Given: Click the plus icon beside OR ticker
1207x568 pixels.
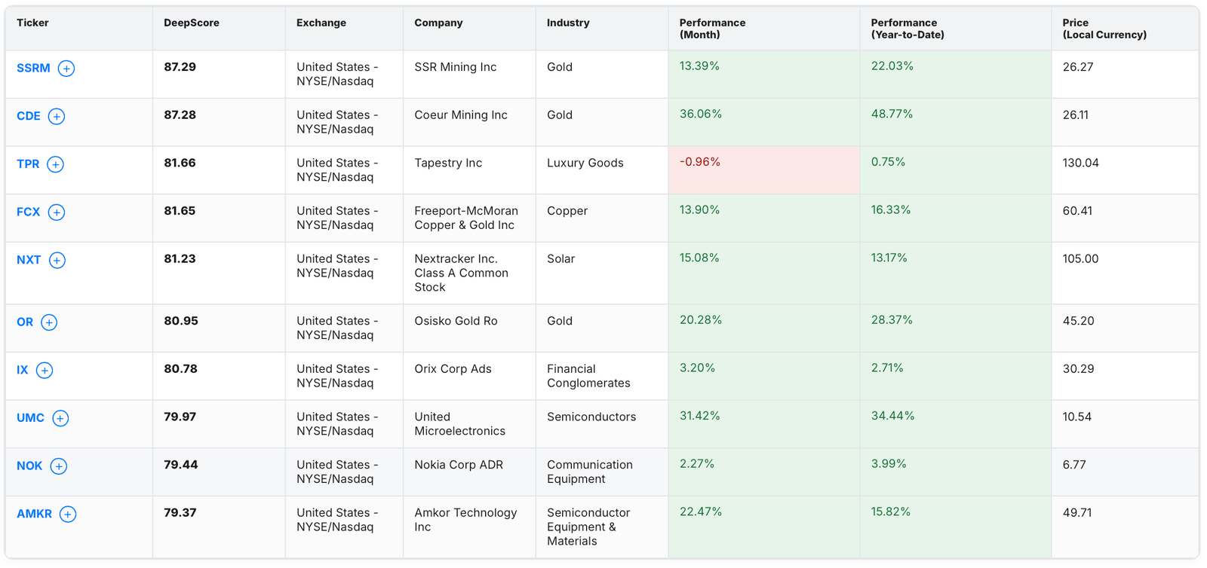Looking at the screenshot, I should (x=49, y=323).
